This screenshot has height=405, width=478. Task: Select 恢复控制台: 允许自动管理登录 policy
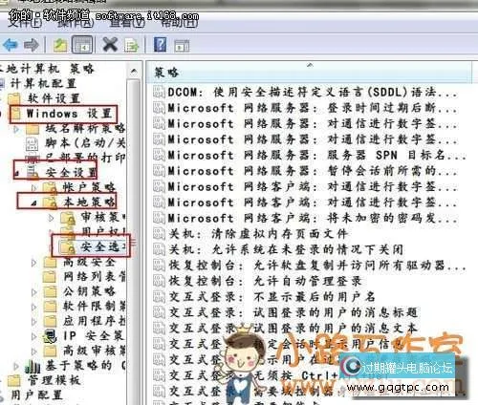click(265, 281)
